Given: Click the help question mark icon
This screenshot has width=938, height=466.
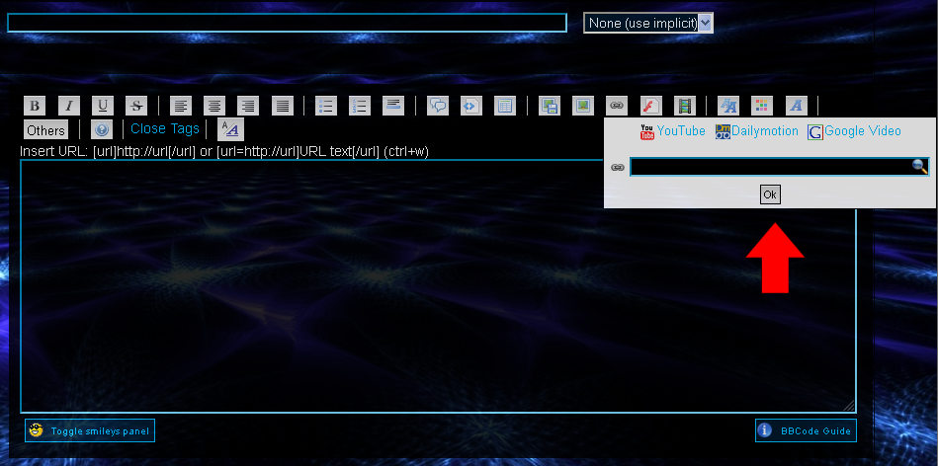Looking at the screenshot, I should point(102,129).
